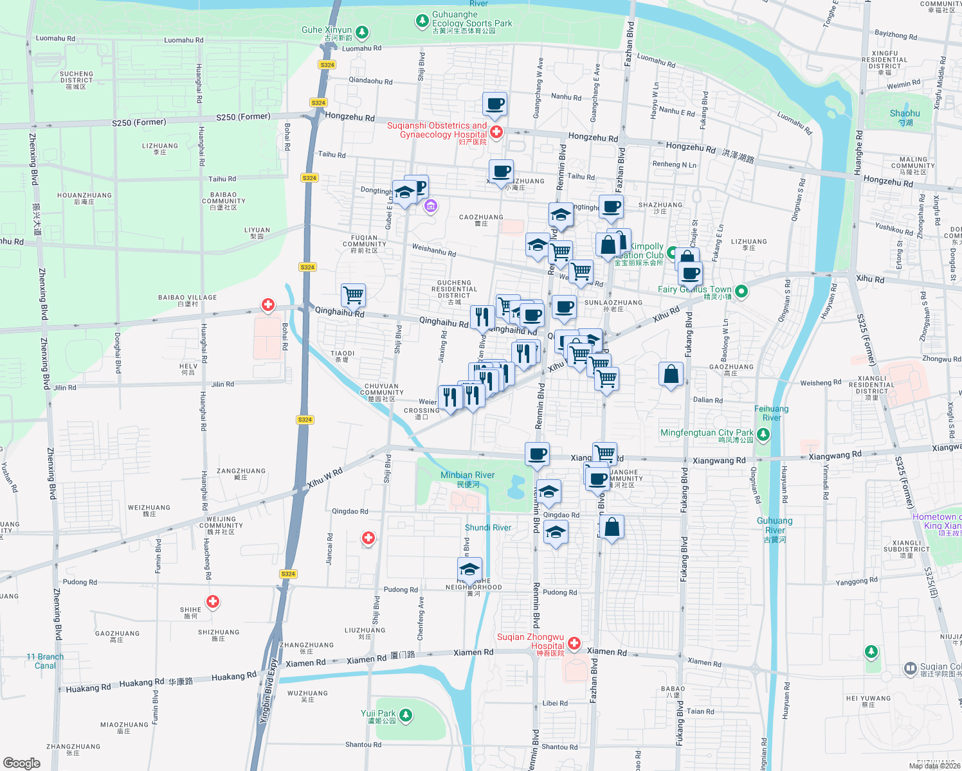The width and height of the screenshot is (962, 771).
Task: Select the tree icon at Guhuanghe Ecology Sports Park
Action: coord(422,20)
